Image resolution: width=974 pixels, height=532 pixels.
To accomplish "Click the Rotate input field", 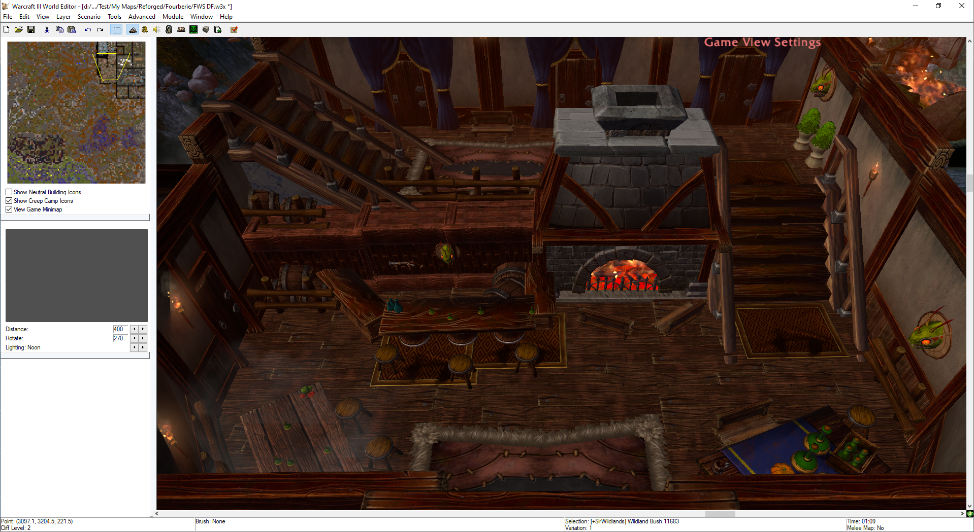I will tap(121, 338).
